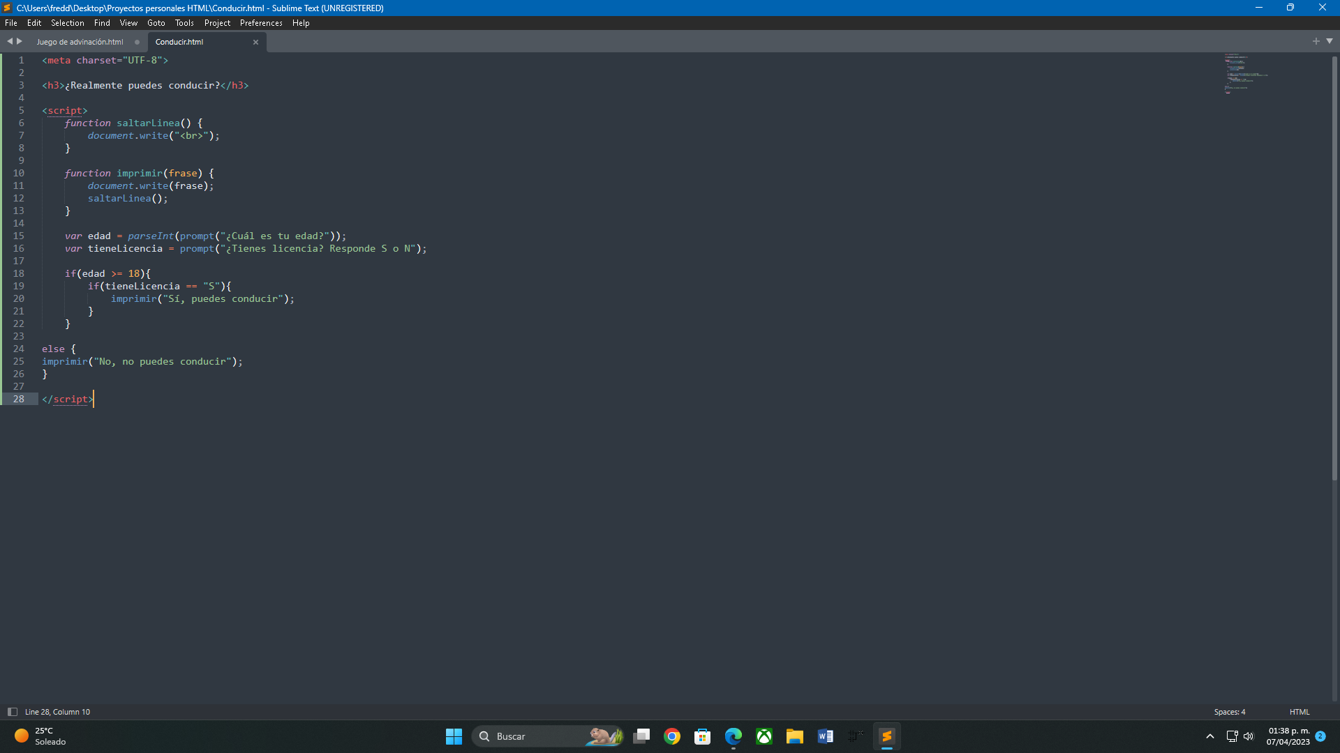Image resolution: width=1340 pixels, height=753 pixels.
Task: Open the Tools menu
Action: (x=184, y=23)
